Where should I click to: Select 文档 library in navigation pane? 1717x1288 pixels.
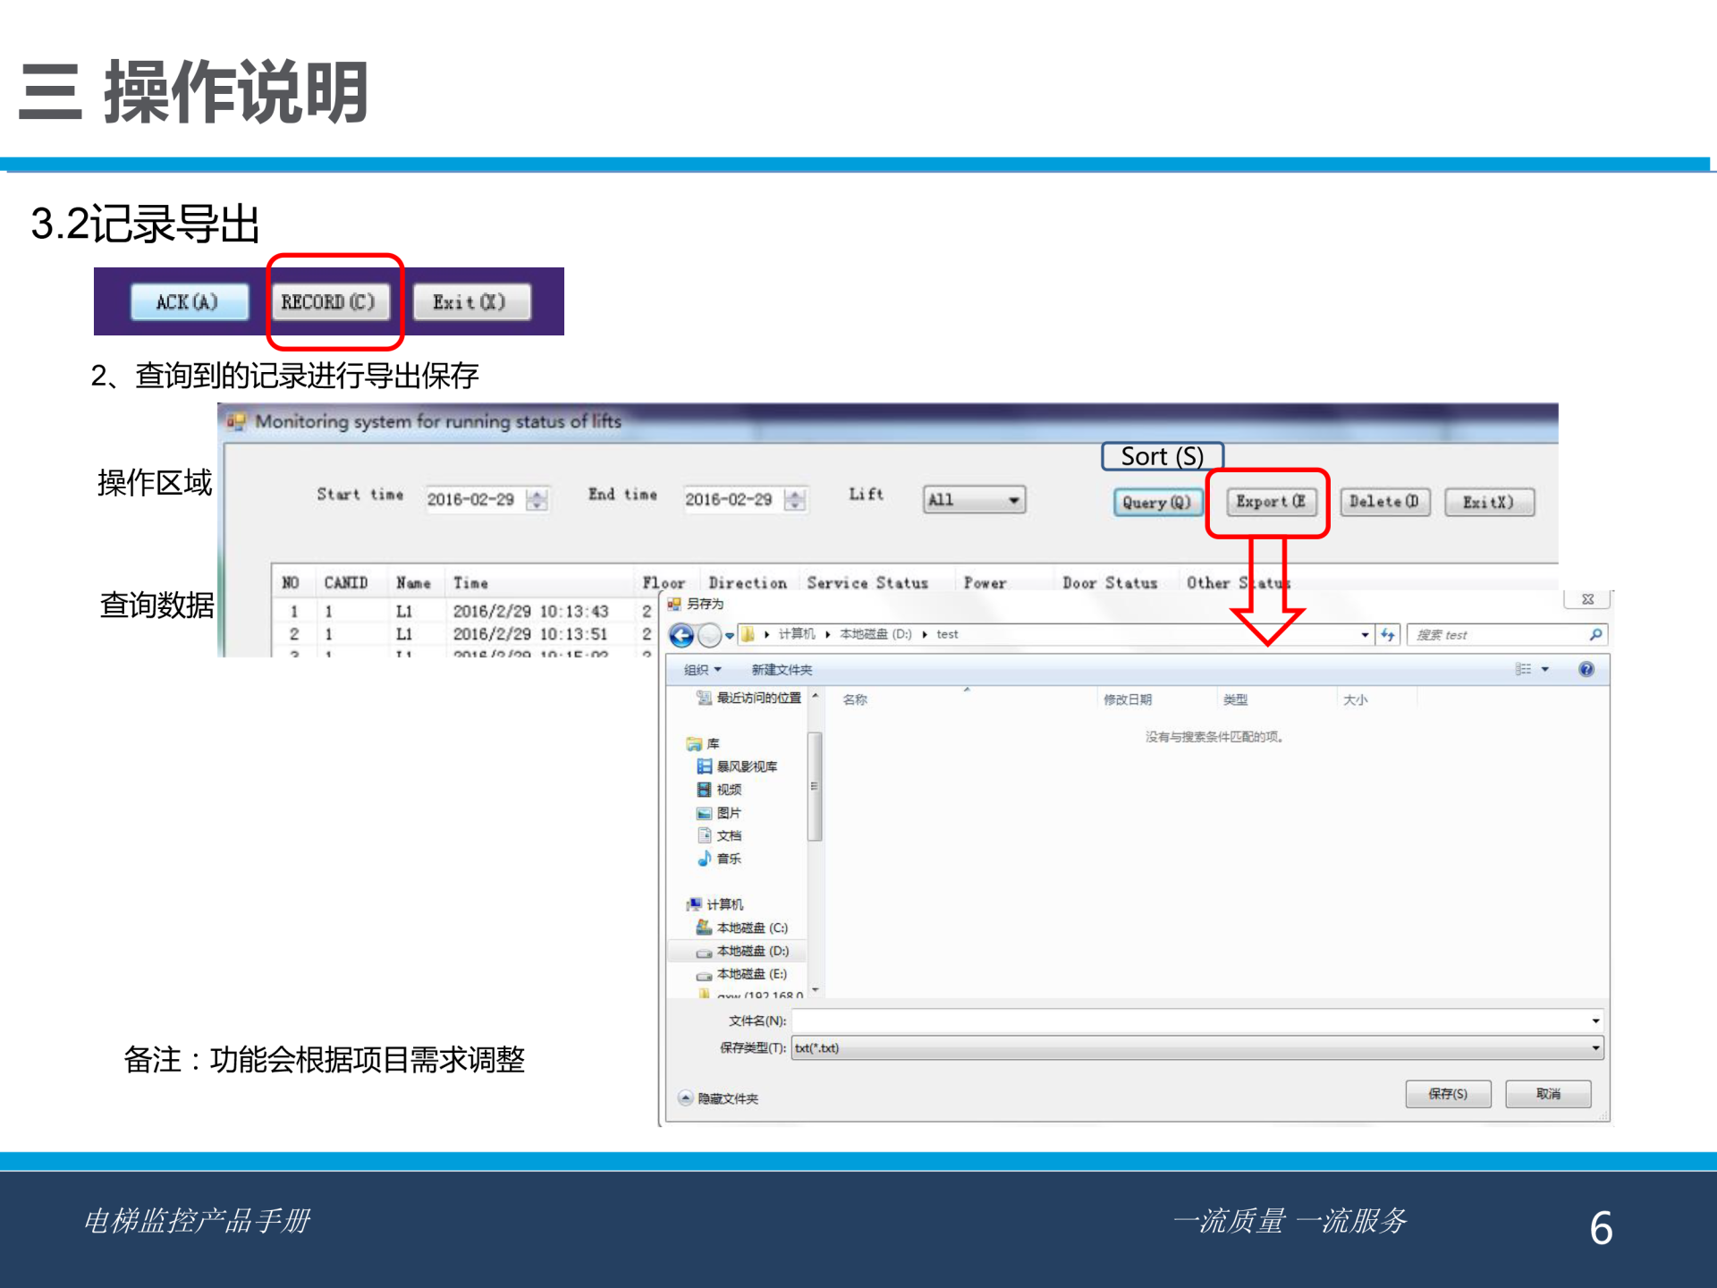pos(720,835)
